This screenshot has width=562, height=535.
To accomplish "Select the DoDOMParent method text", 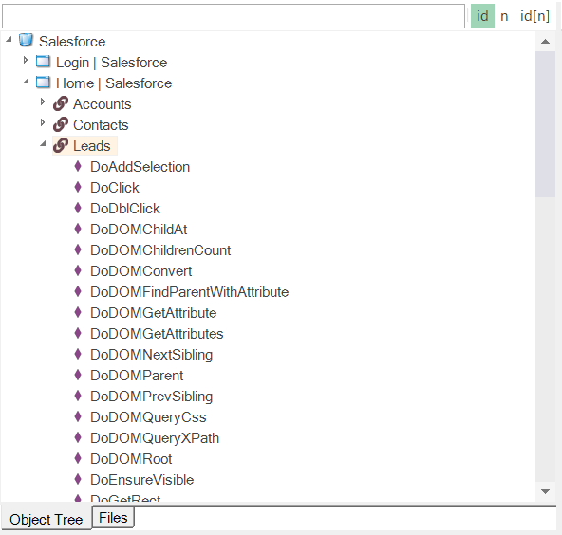I will [x=137, y=376].
